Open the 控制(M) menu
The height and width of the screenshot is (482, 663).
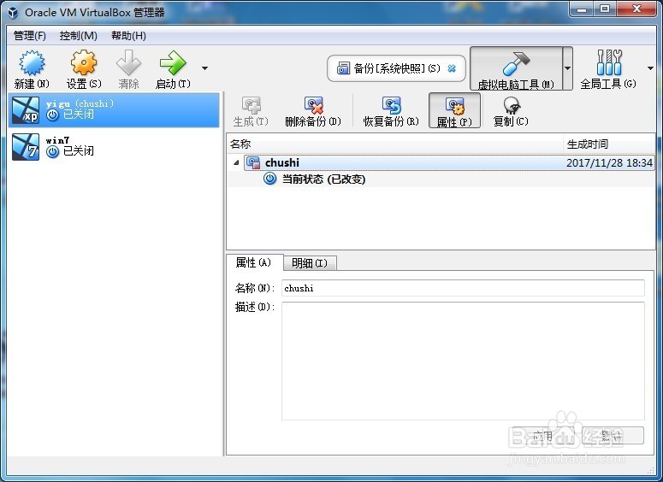click(x=78, y=36)
